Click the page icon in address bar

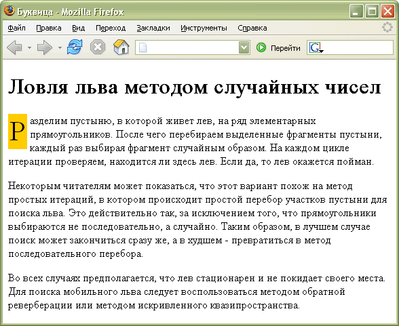pos(142,47)
